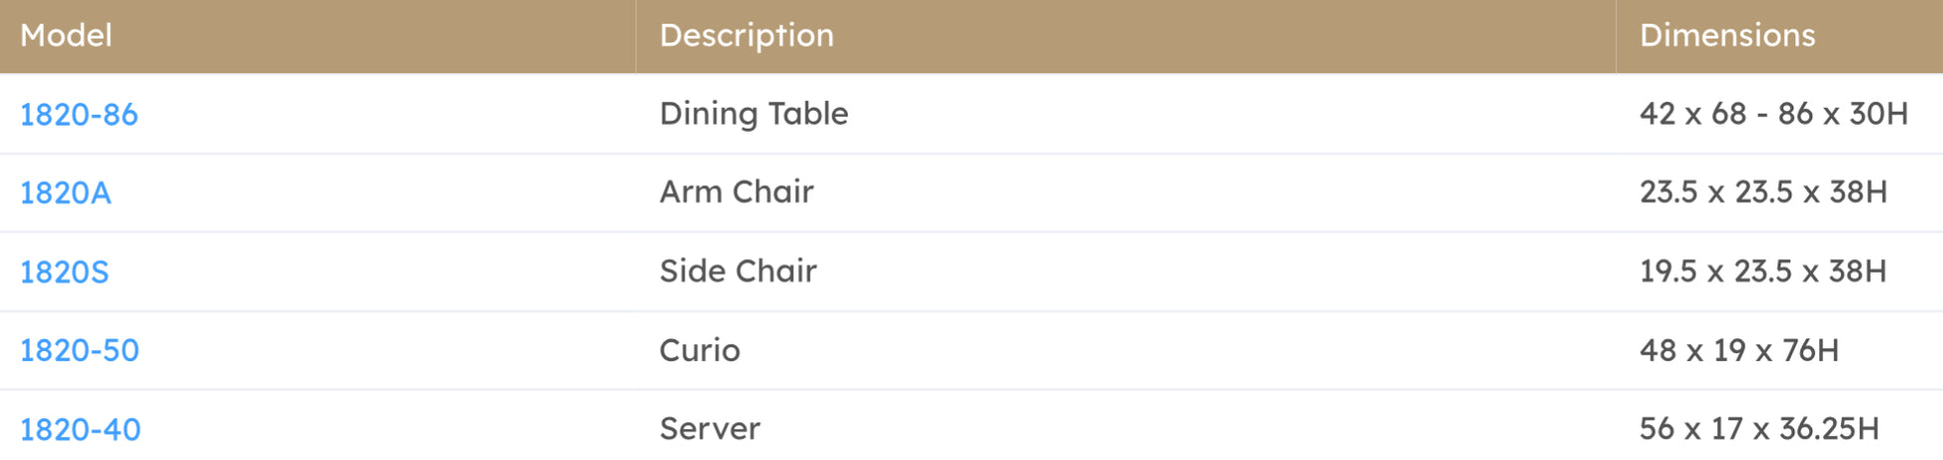
Task: Select the Curio description cell
Action: click(700, 350)
